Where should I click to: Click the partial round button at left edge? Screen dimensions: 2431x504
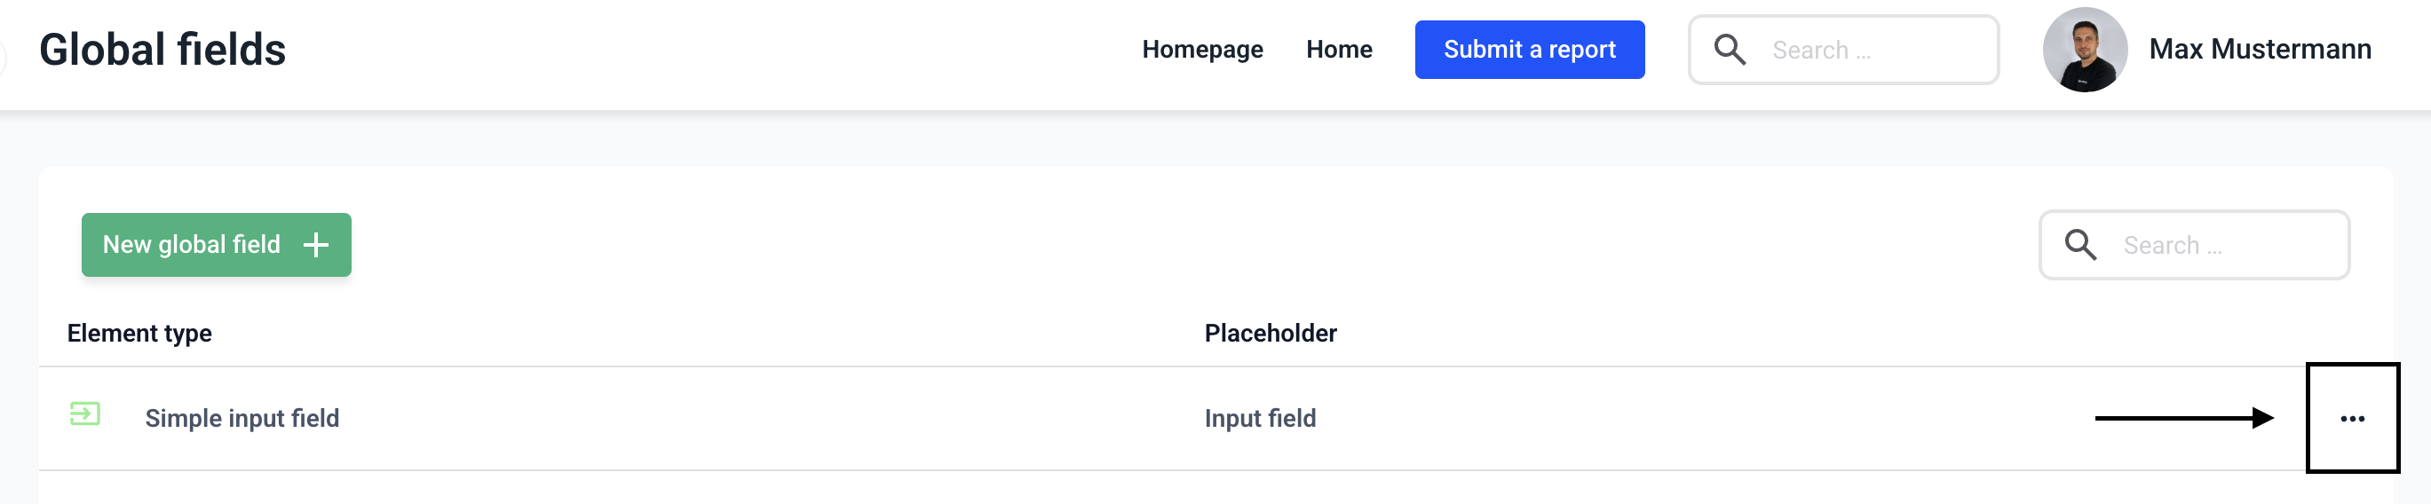[x=3, y=57]
